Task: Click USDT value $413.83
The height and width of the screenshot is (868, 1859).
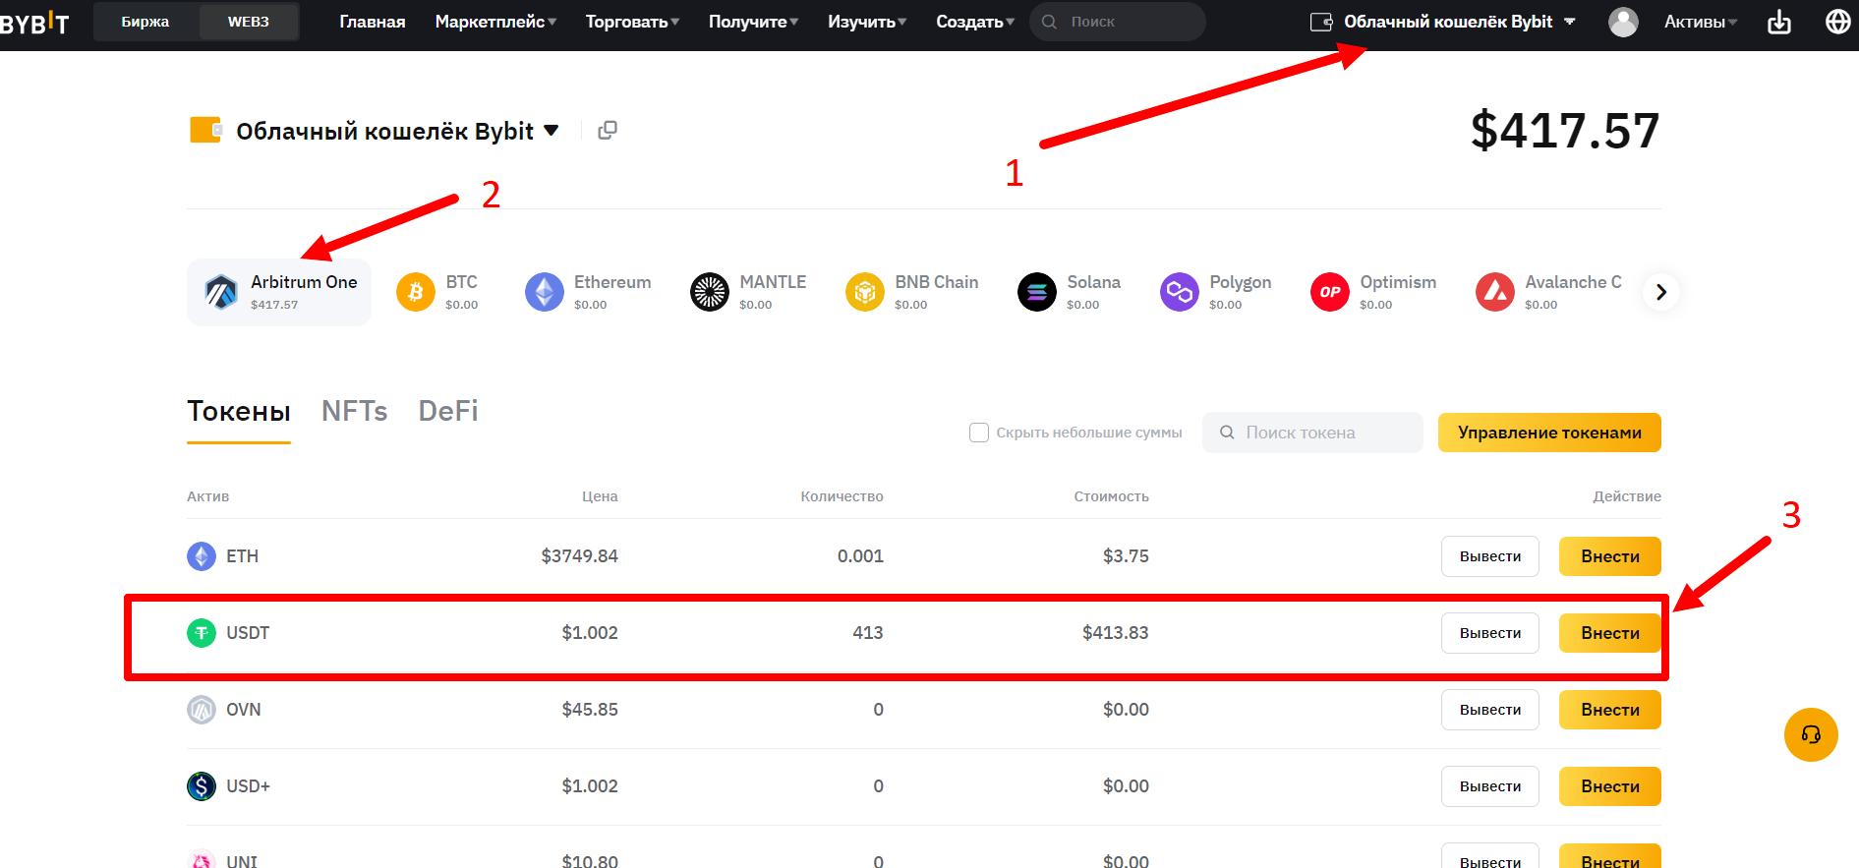Action: tap(1115, 633)
